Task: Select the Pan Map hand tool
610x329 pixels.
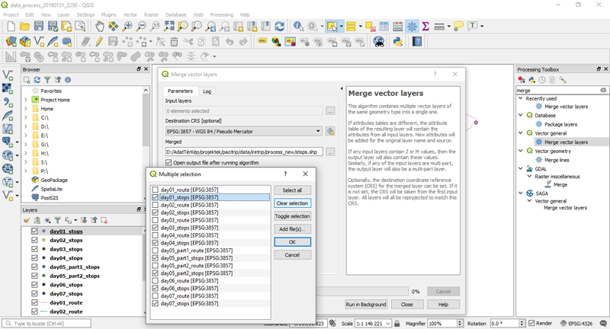Action: [x=100, y=27]
